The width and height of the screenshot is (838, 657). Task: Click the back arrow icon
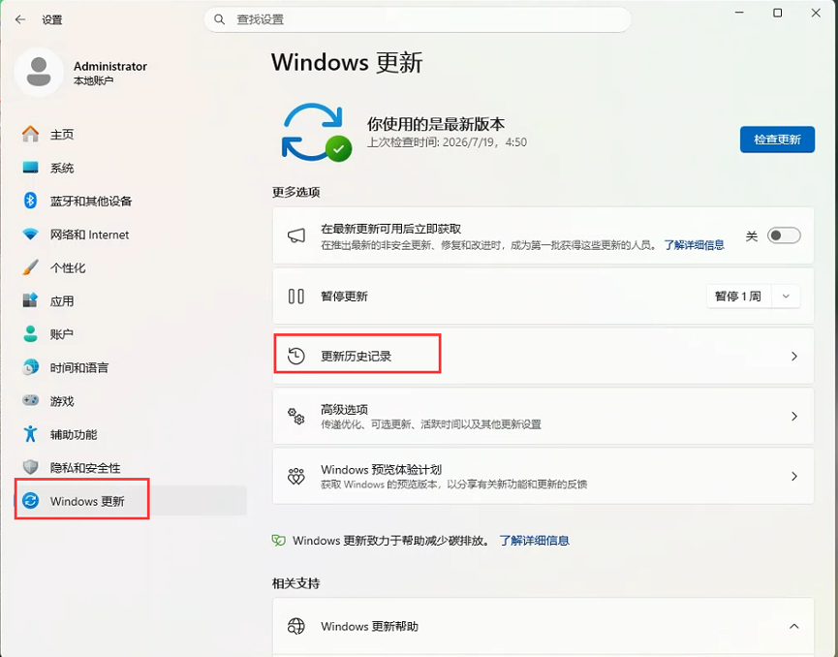20,19
